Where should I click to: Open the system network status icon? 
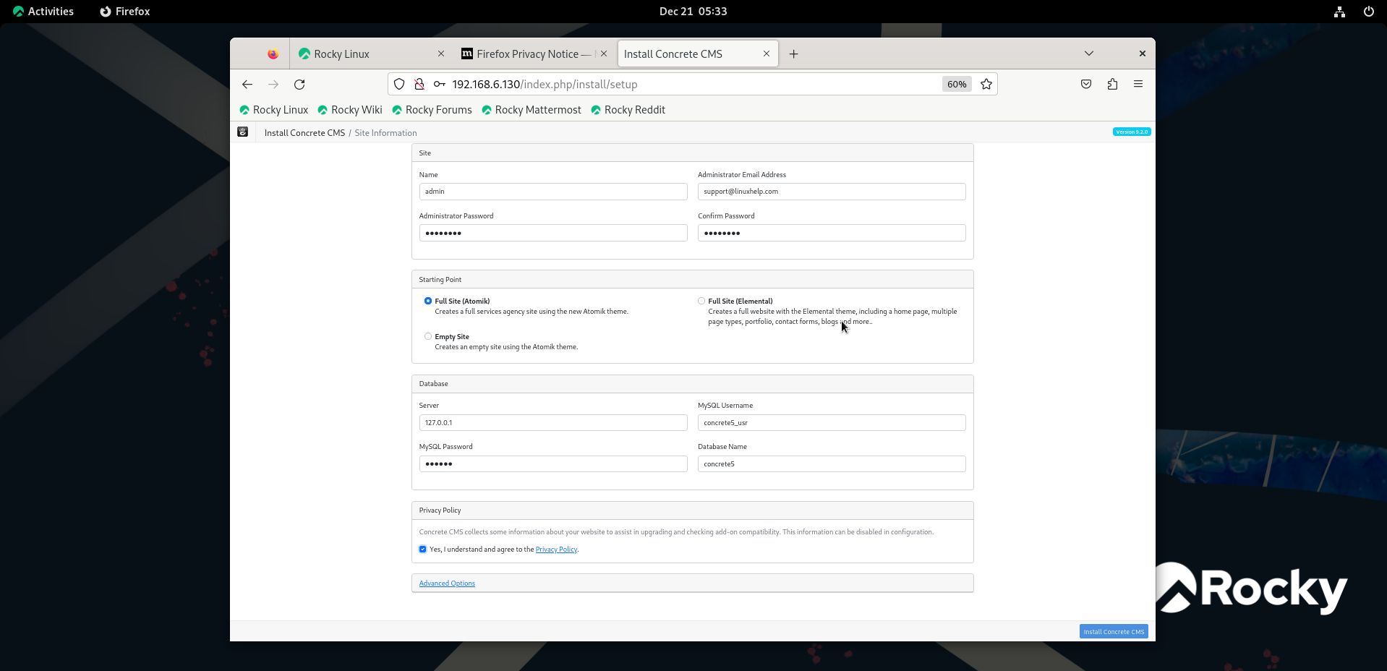click(1340, 12)
